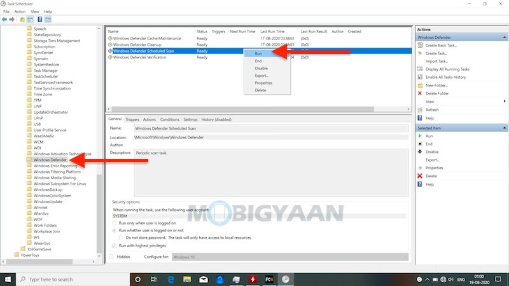The image size is (509, 286).
Task: Choose Properties from the context menu
Action: point(267,83)
